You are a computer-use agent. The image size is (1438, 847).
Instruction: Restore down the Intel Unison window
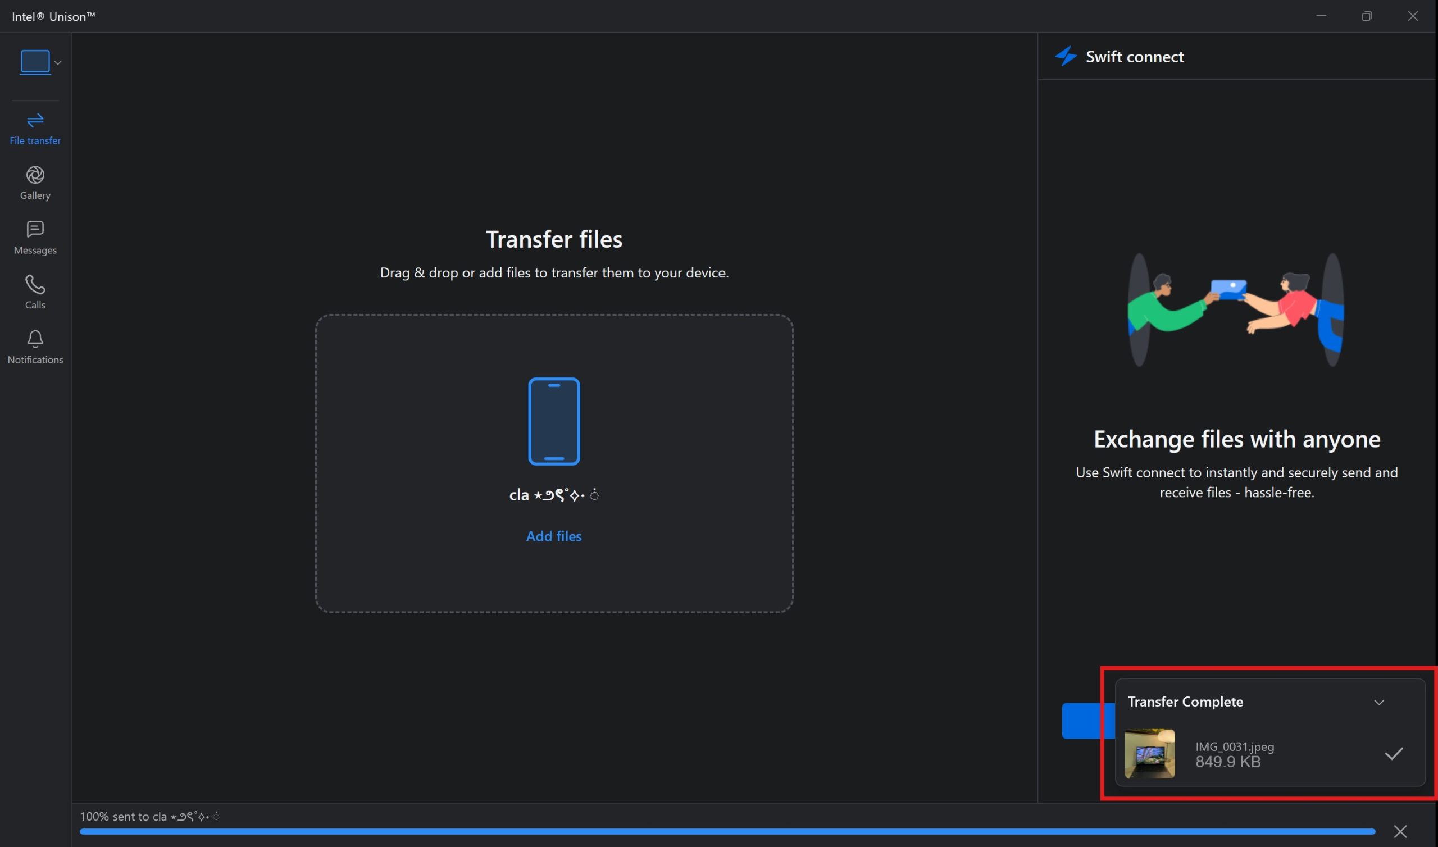click(x=1367, y=16)
